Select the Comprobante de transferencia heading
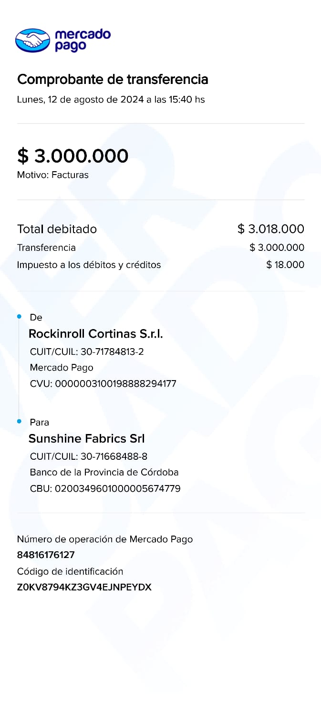 tap(113, 79)
